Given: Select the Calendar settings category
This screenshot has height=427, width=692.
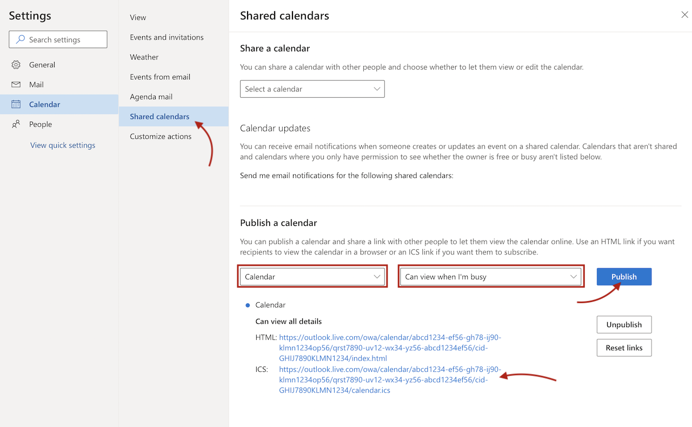Looking at the screenshot, I should tap(59, 104).
